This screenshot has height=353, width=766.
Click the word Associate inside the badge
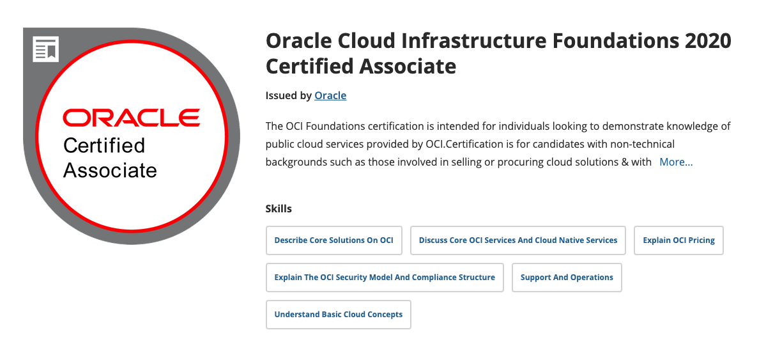[x=110, y=170]
